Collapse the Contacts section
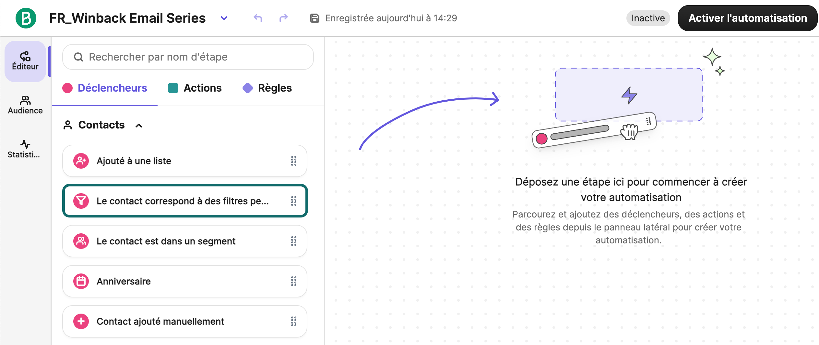The width and height of the screenshot is (819, 345). click(139, 126)
